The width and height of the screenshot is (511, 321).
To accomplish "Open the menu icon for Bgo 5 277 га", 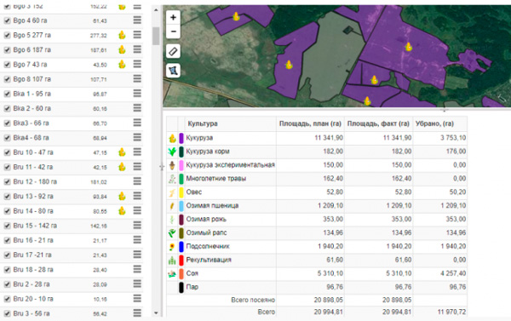I will tap(137, 35).
